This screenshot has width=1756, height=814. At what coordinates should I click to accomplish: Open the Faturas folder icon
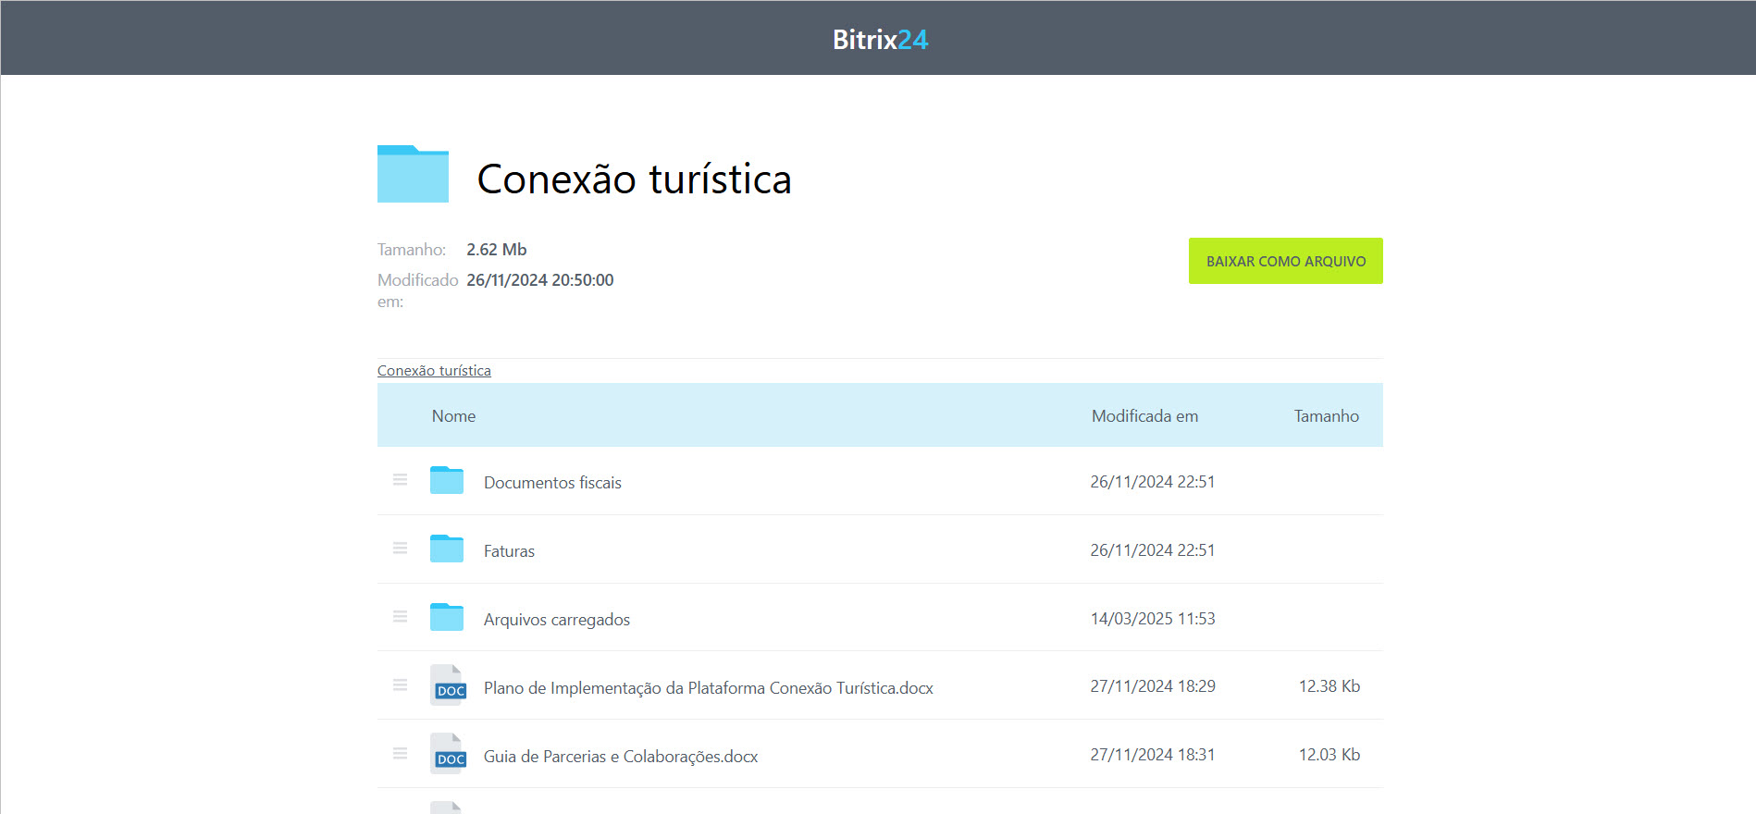pyautogui.click(x=447, y=549)
